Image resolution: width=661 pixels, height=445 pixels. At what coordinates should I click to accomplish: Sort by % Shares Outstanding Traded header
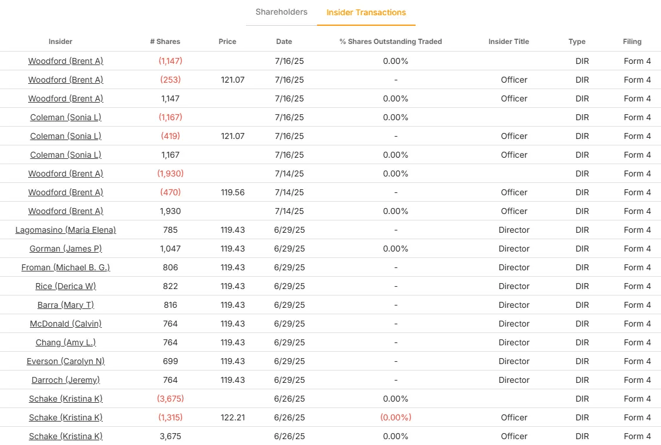tap(390, 42)
